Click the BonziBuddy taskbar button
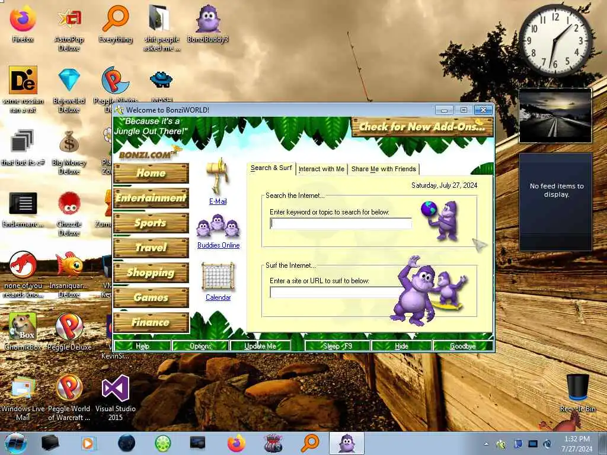The height and width of the screenshot is (455, 607). [x=346, y=443]
